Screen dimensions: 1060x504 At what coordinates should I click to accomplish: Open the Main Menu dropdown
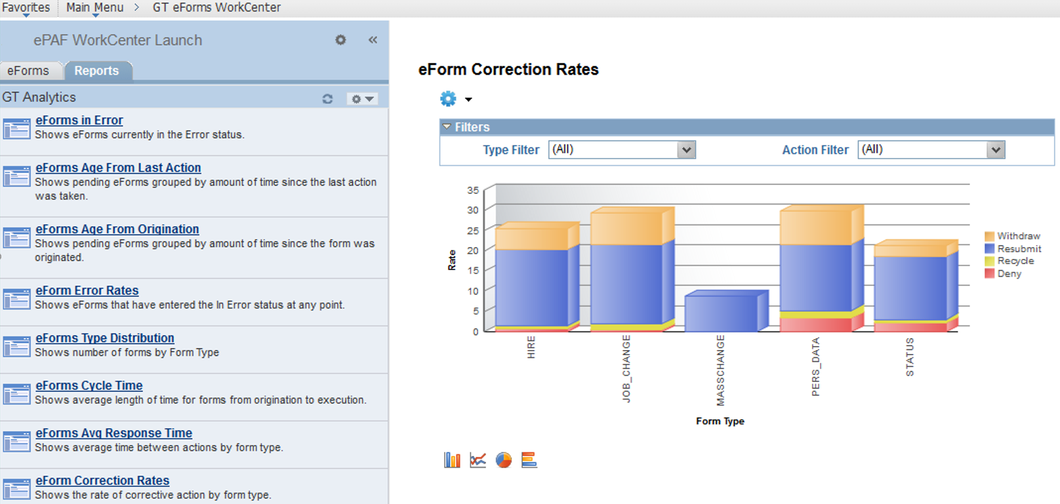pyautogui.click(x=94, y=8)
